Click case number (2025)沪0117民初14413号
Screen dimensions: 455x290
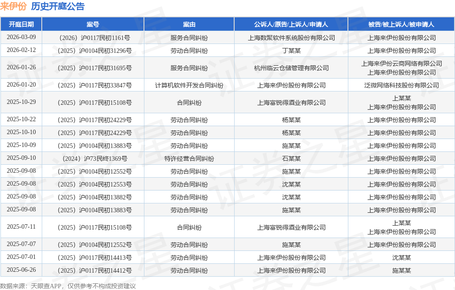(93, 258)
